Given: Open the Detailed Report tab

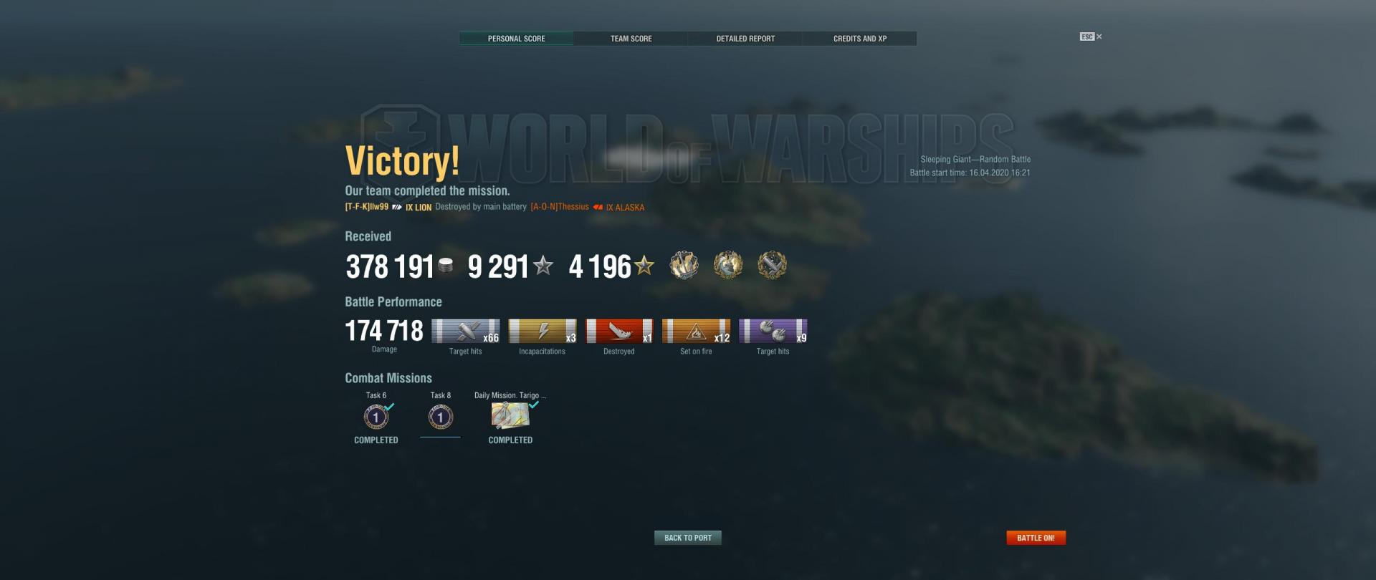Looking at the screenshot, I should point(745,39).
